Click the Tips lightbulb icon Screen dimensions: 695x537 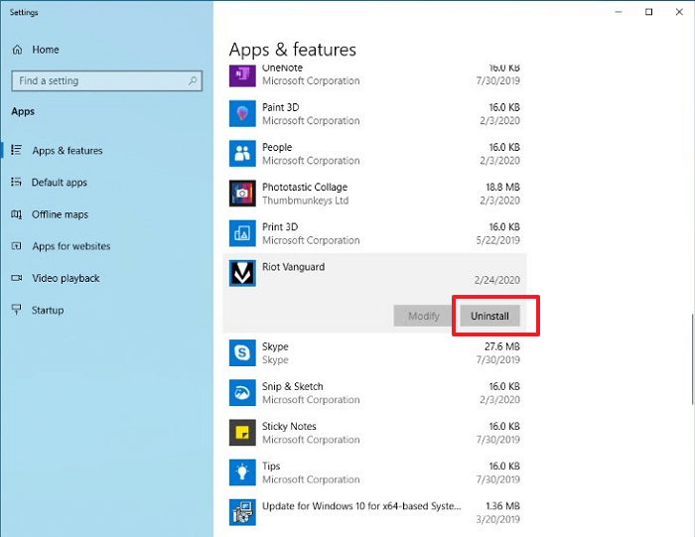pyautogui.click(x=243, y=471)
